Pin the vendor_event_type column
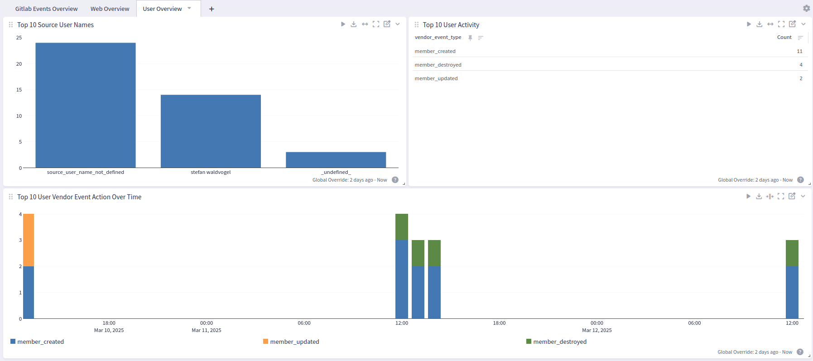Viewport: 813px width, 361px height. point(470,38)
